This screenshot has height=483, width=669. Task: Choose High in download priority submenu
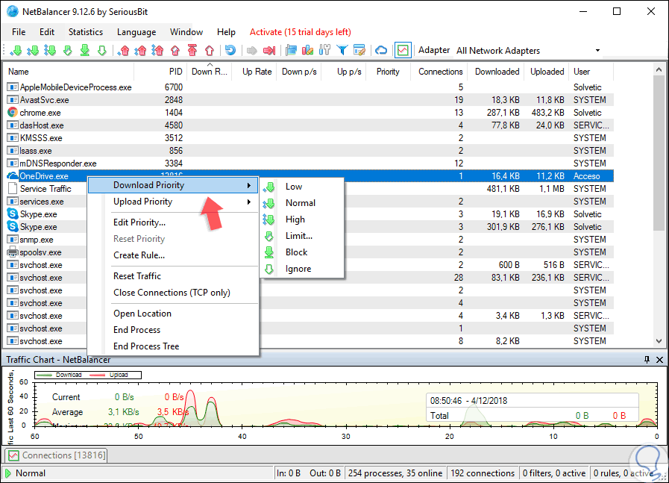302,219
